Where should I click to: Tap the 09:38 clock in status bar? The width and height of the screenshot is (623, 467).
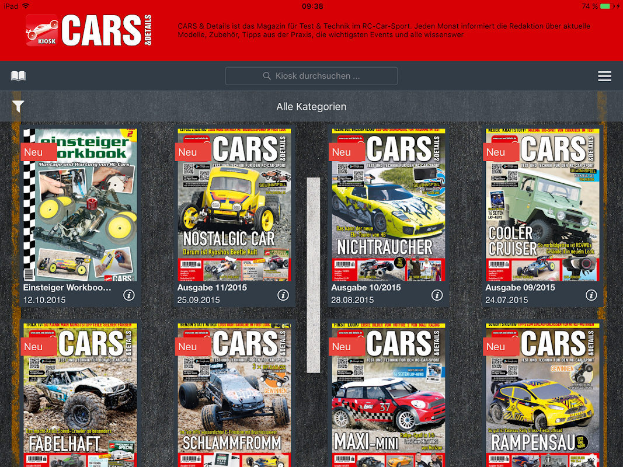[x=312, y=6]
